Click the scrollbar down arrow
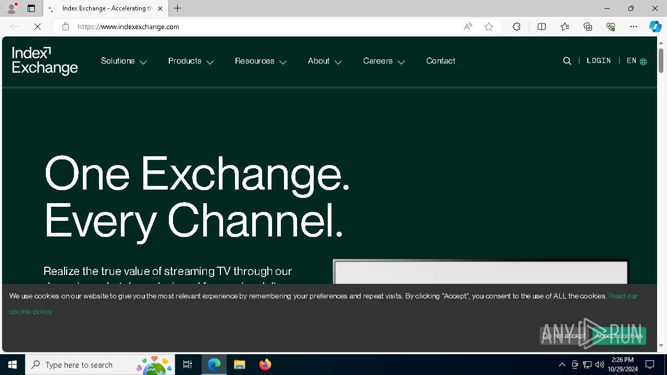The width and height of the screenshot is (667, 375). tap(661, 345)
